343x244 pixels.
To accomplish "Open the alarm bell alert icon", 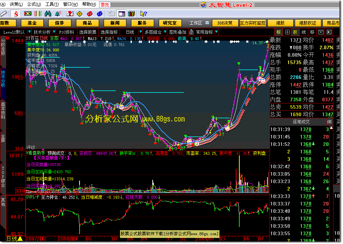I will click(58, 14).
